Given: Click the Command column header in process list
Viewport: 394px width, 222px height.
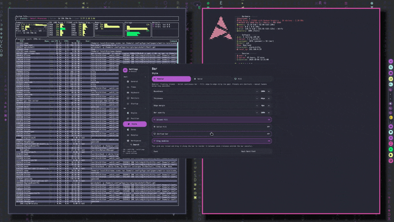Looking at the screenshot, I should click(x=174, y=41).
